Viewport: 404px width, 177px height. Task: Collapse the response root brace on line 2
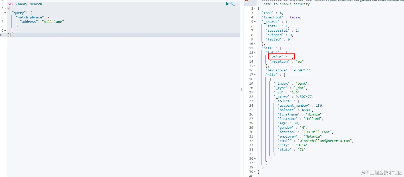(255, 9)
